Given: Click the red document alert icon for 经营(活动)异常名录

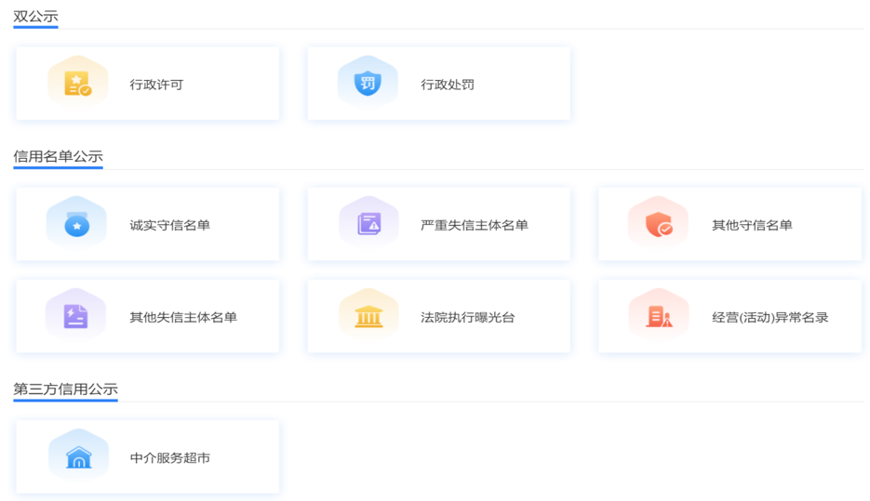Looking at the screenshot, I should [659, 316].
